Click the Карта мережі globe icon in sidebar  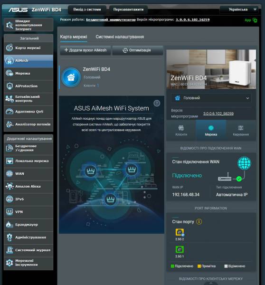point(9,48)
